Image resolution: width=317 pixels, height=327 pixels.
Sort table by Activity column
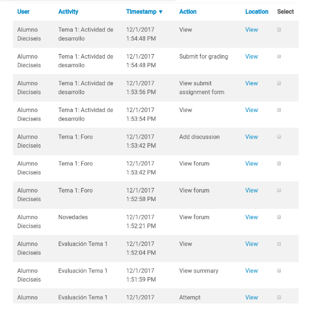point(68,11)
